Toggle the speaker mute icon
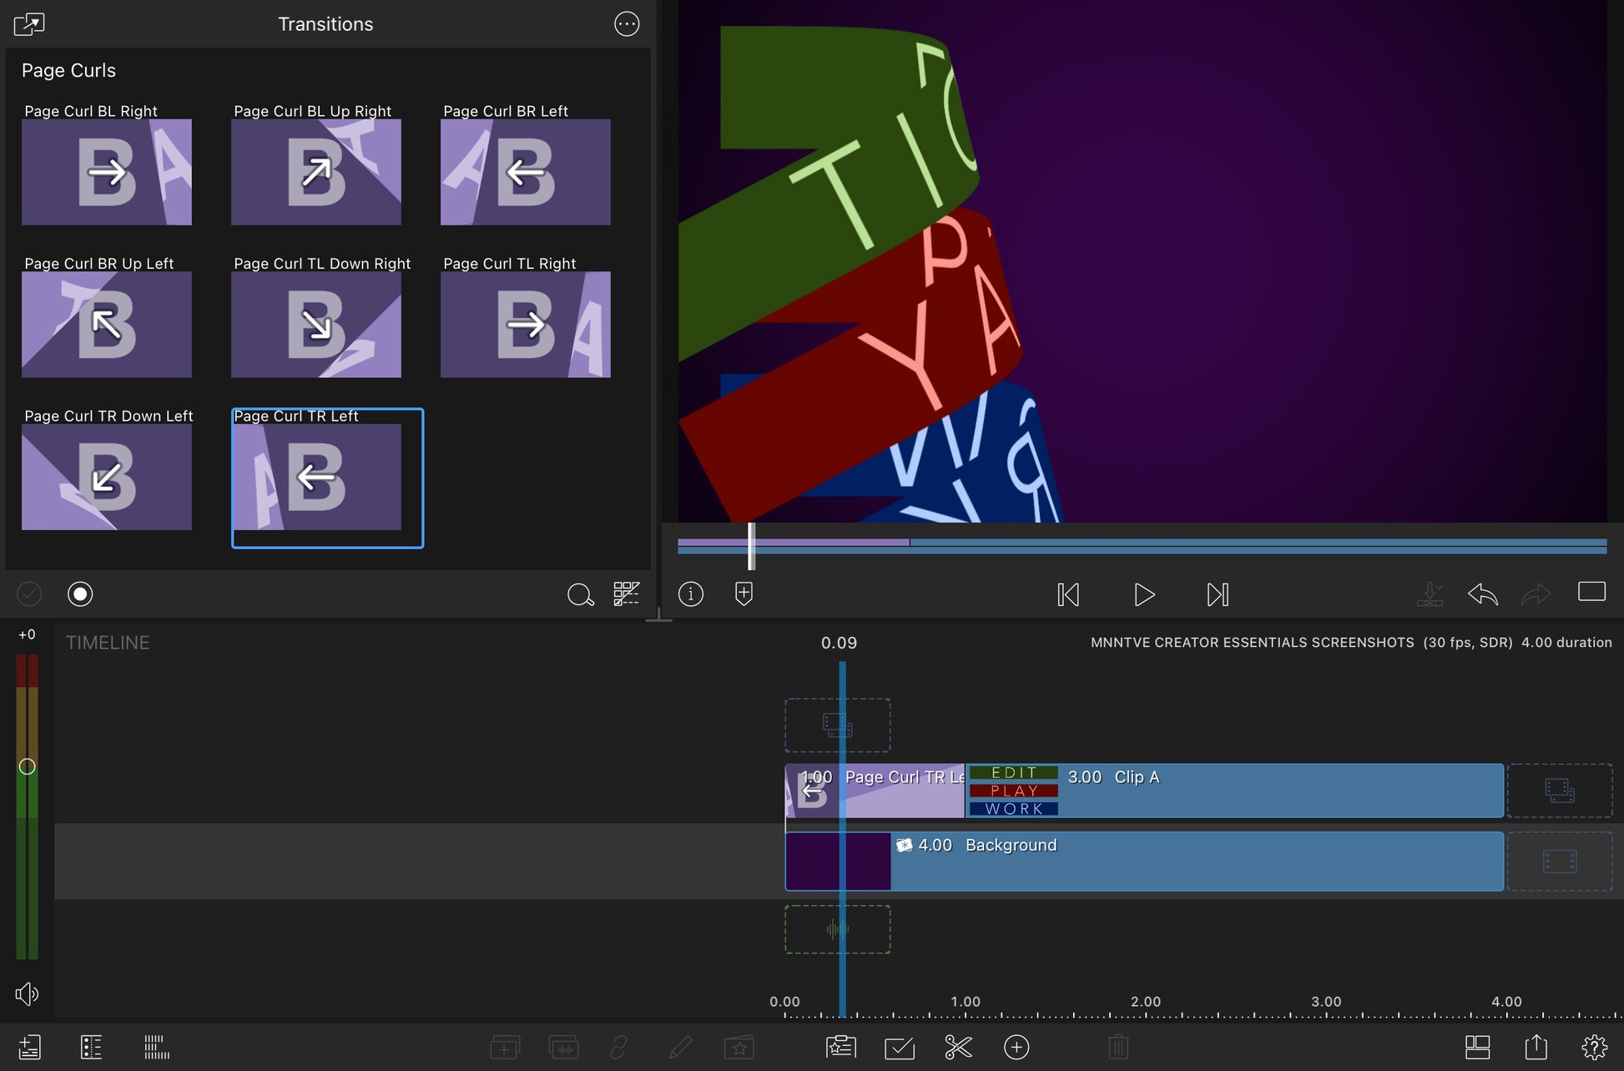 pos(27,993)
